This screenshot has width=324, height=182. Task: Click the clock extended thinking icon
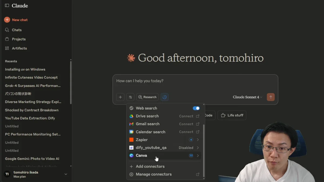164,97
